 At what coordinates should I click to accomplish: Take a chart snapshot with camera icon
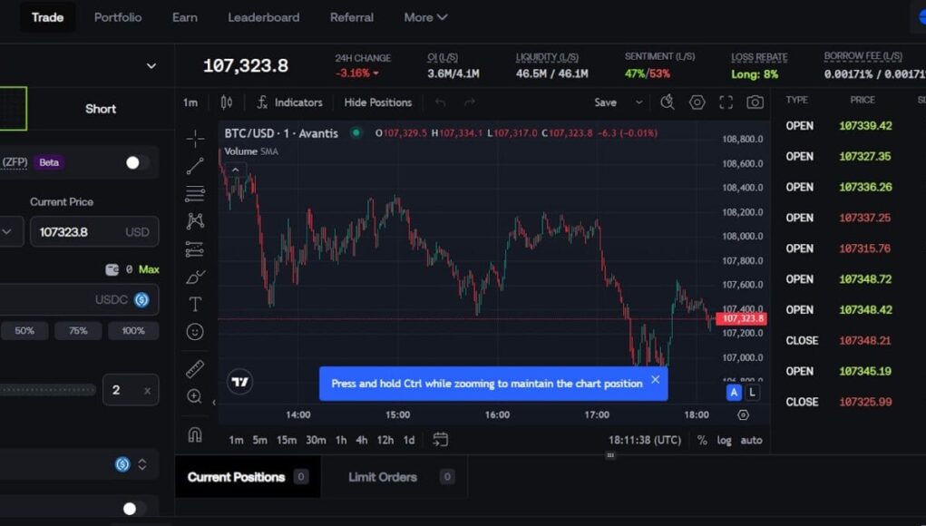point(755,102)
